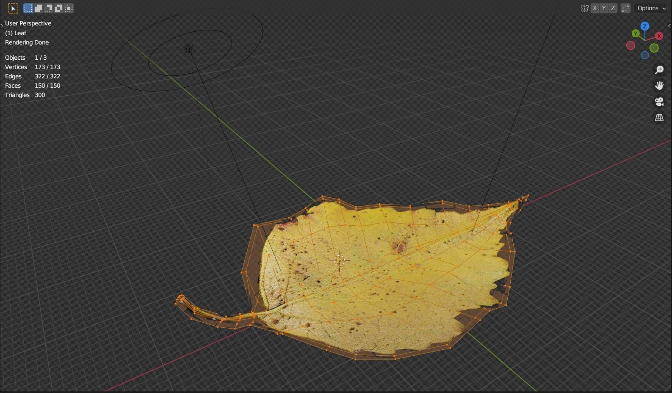This screenshot has height=393, width=672.
Task: Click the Move view hand icon
Action: [x=659, y=86]
